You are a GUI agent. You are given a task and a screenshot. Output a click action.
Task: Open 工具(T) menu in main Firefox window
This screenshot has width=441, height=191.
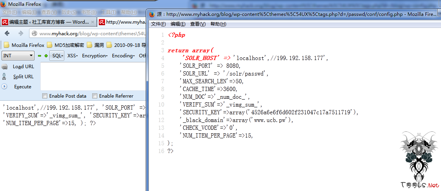point(108,12)
